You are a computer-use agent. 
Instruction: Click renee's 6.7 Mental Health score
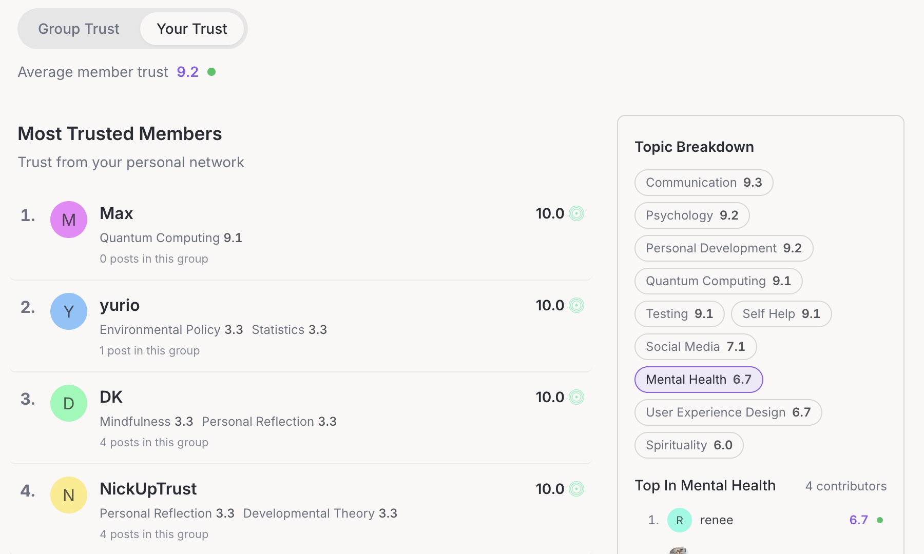pos(858,520)
